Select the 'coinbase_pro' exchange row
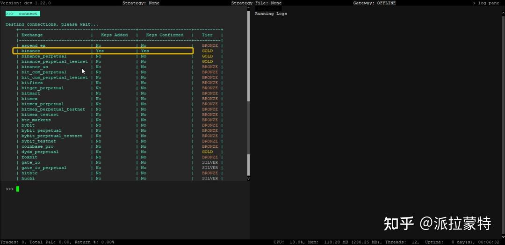The width and height of the screenshot is (505, 245). 120,146
